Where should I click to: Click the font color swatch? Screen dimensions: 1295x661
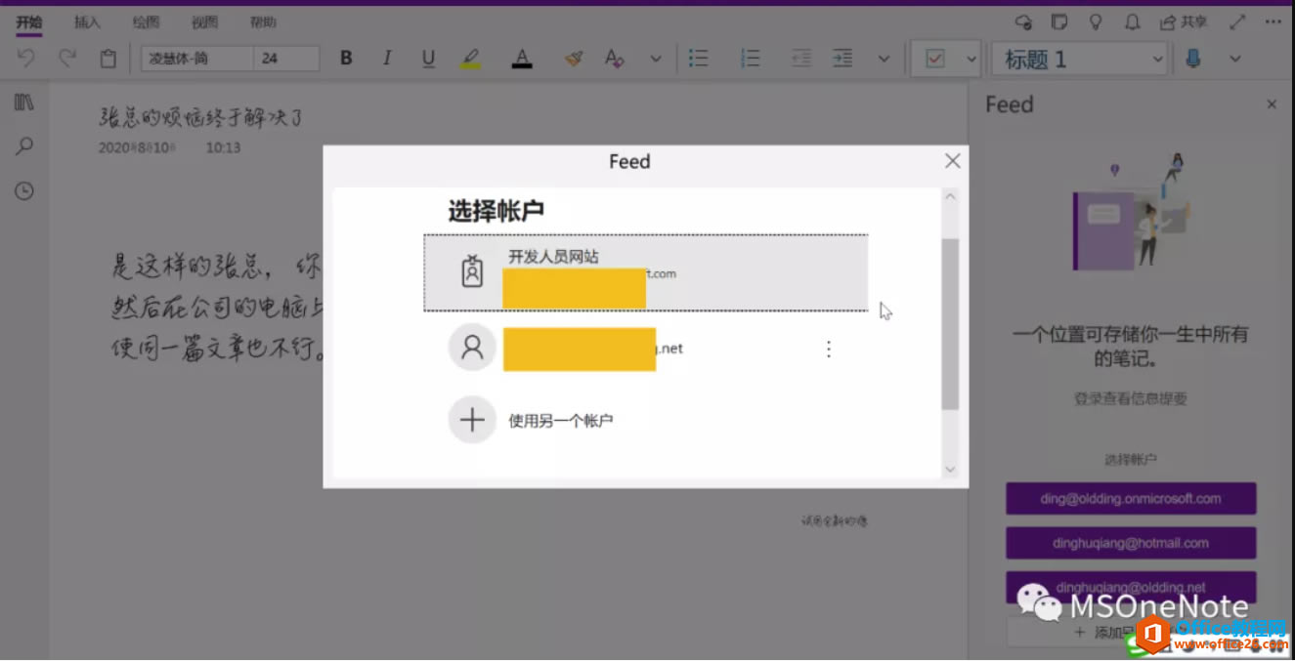click(x=522, y=58)
